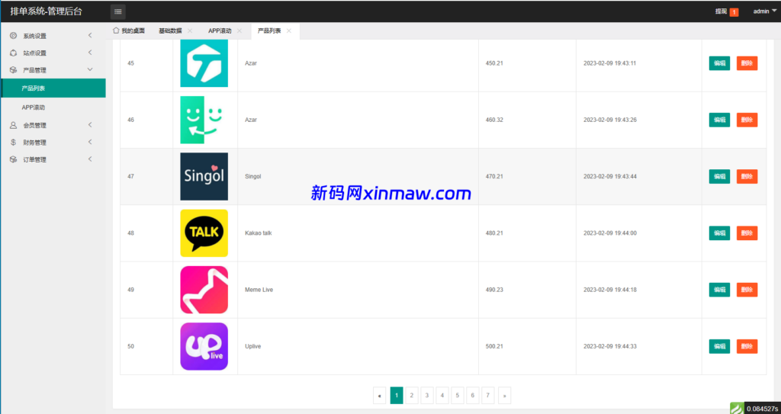
Task: Edit the Singol product
Action: point(719,176)
